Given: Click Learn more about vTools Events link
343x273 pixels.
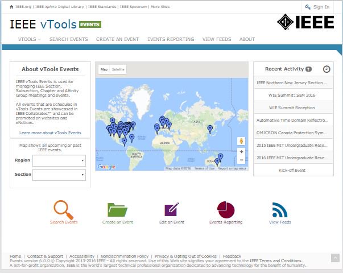Looking at the screenshot, I should [x=50, y=133].
